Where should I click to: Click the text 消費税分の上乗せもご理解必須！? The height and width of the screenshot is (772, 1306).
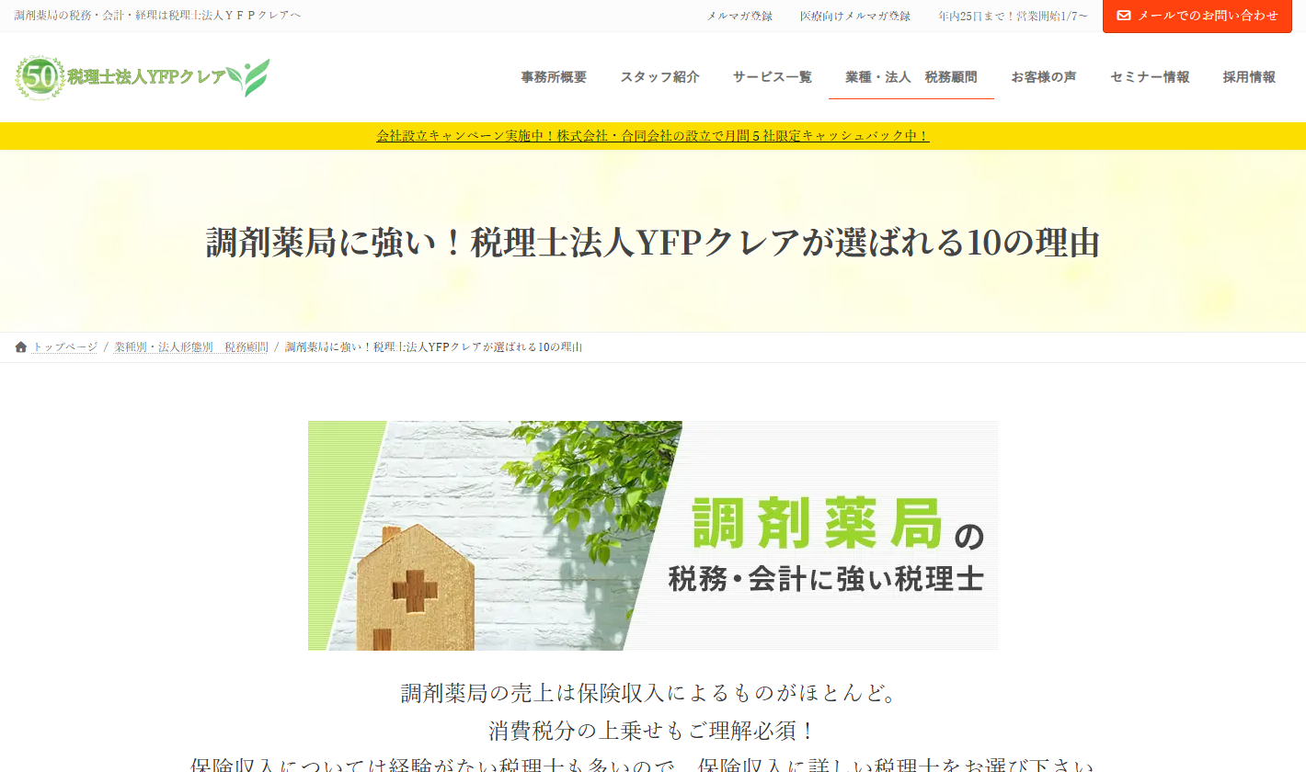(653, 732)
